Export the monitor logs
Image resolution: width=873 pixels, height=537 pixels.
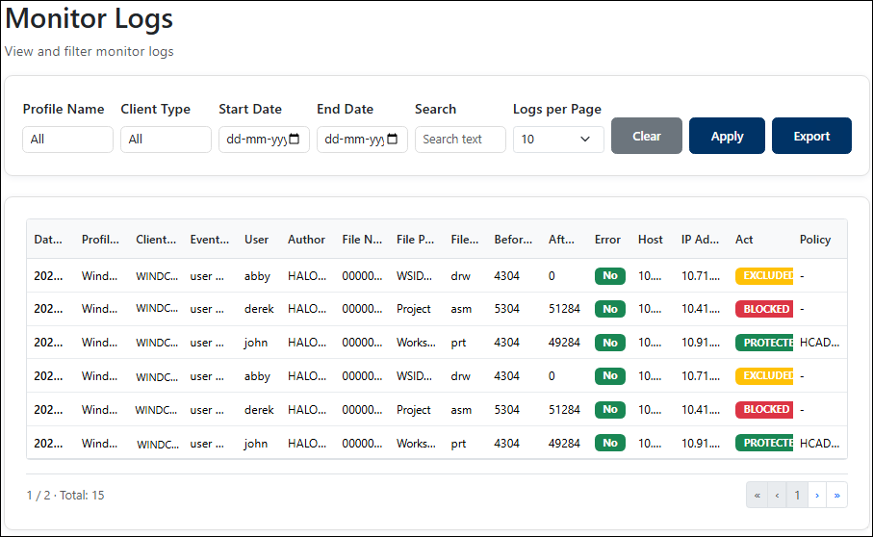click(811, 136)
